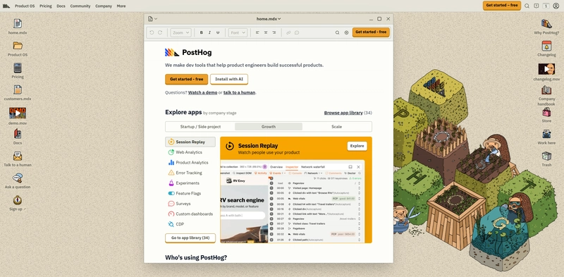Select CDP in the apps list
This screenshot has width=564, height=277.
tap(190, 224)
